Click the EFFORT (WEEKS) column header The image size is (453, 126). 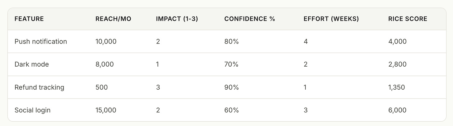tap(331, 19)
